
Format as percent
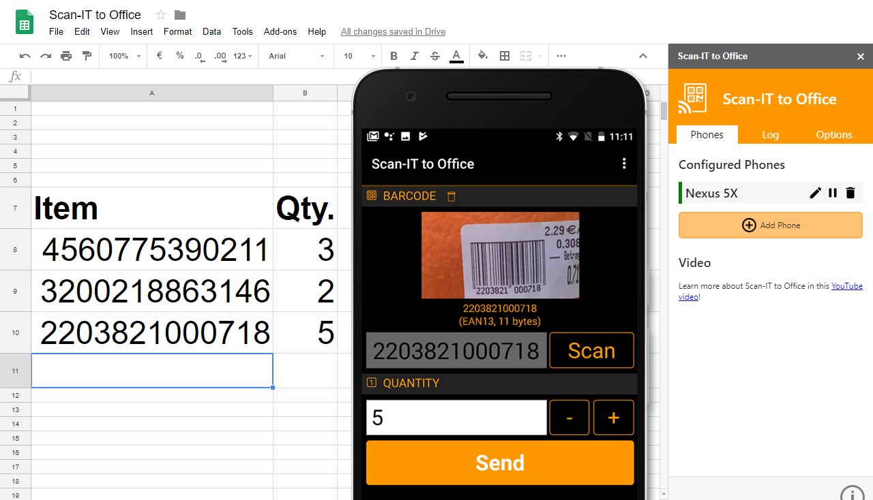click(x=180, y=56)
